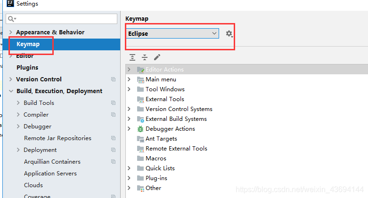Viewport: 368px width, 198px height.
Task: Expand the Tool Windows group
Action: pos(129,89)
